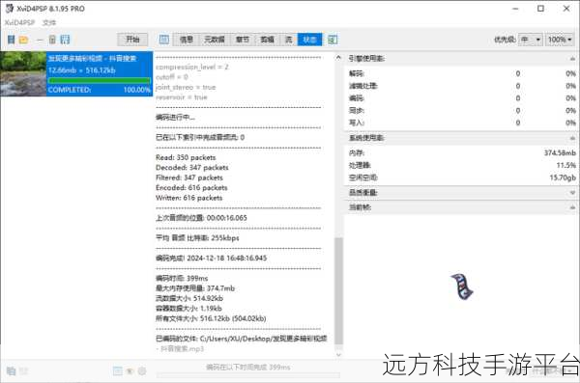Click the add video file film icon
Screen dimensions: 580x383
click(11, 40)
